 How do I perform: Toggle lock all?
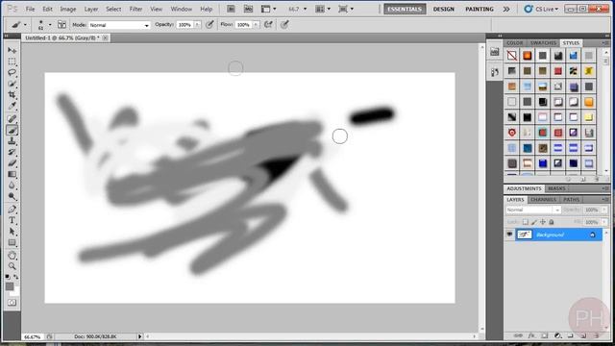(552, 222)
